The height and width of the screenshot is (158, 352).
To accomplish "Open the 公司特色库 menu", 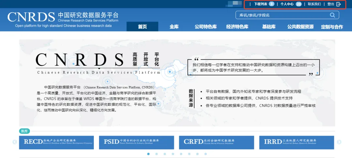I will [206, 27].
